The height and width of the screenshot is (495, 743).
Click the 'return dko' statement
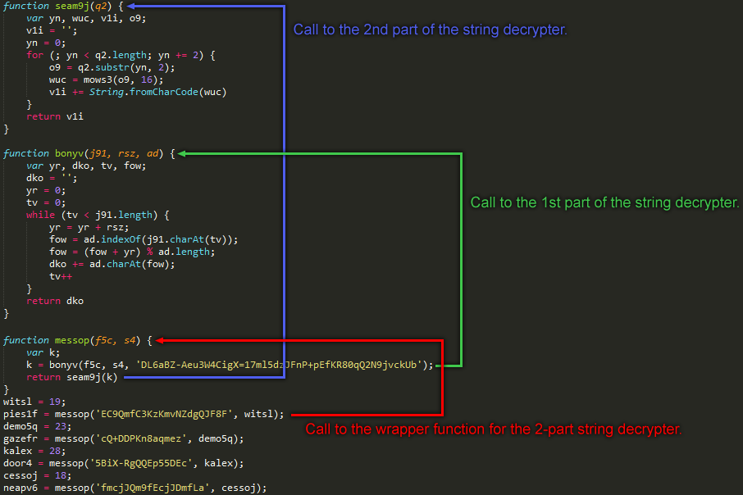click(x=55, y=301)
